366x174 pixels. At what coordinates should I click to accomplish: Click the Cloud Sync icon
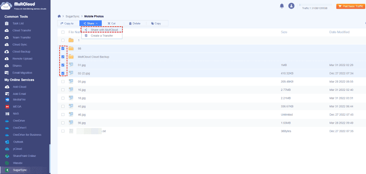tap(7, 45)
